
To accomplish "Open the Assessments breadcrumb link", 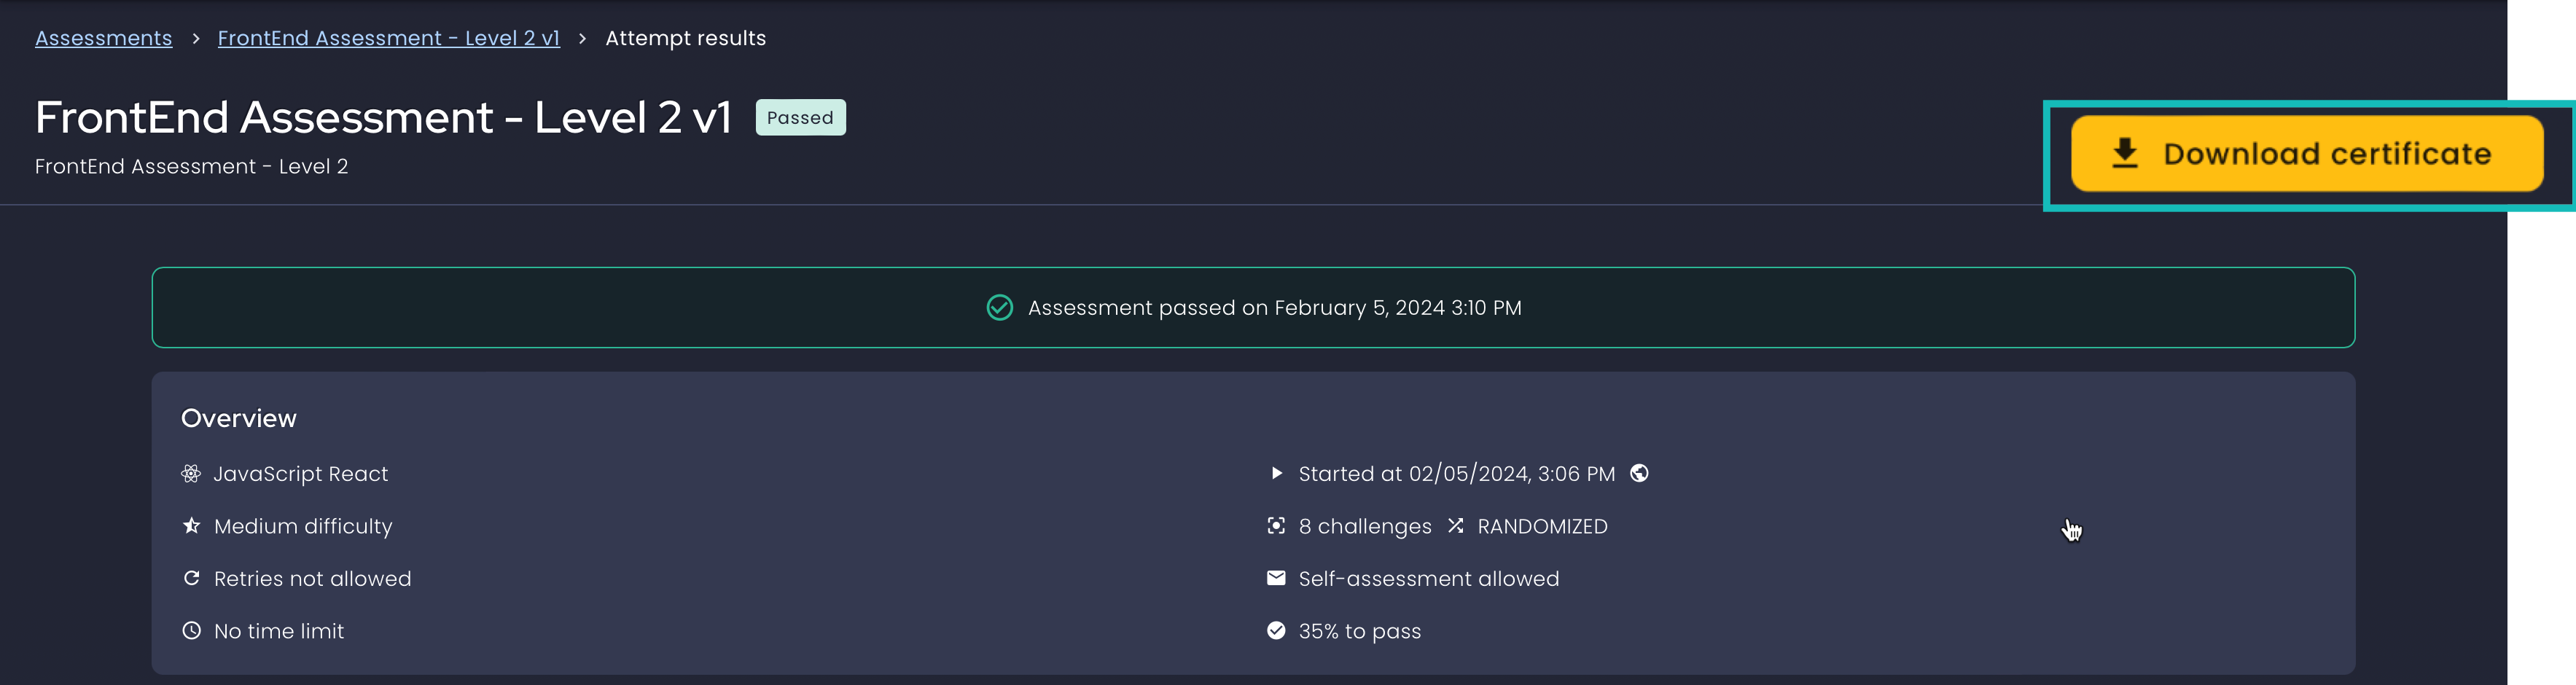I will (x=103, y=38).
